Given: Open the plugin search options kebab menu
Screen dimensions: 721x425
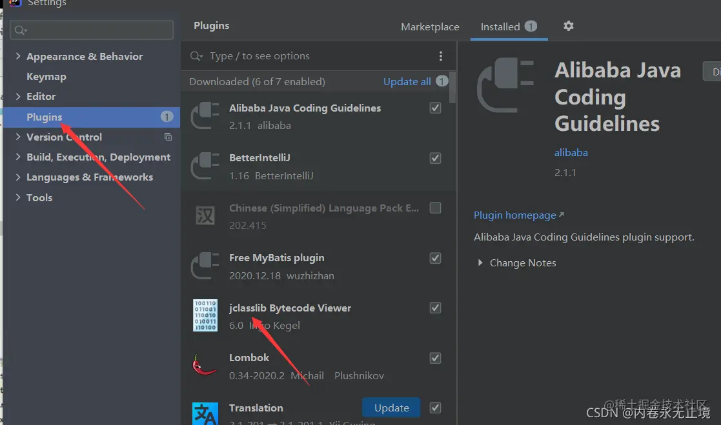Looking at the screenshot, I should point(440,56).
